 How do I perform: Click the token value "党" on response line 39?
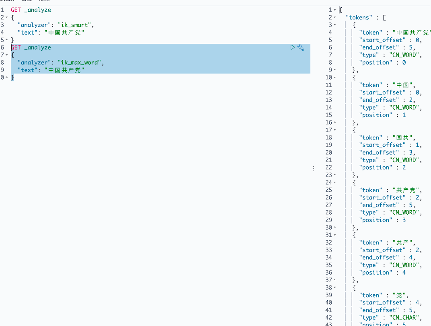399,295
